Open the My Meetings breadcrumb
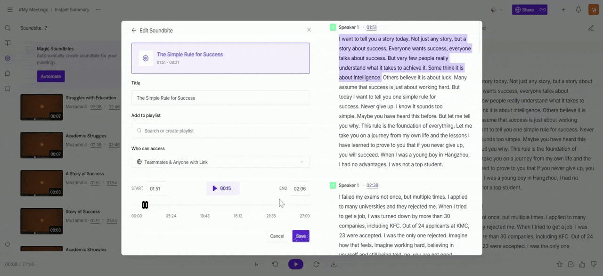The width and height of the screenshot is (603, 276). pos(33,9)
